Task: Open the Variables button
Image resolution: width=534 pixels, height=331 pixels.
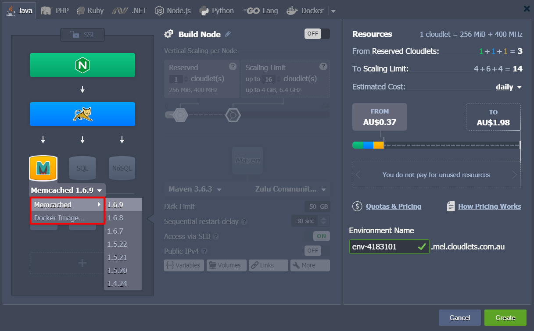Action: [184, 265]
